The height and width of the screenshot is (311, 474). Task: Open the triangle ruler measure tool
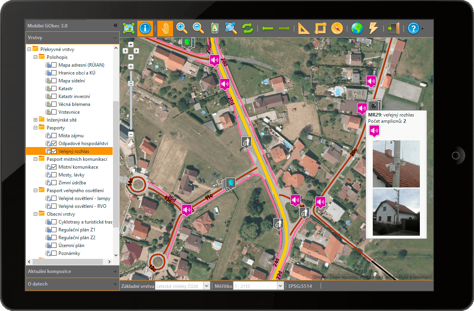pyautogui.click(x=304, y=28)
